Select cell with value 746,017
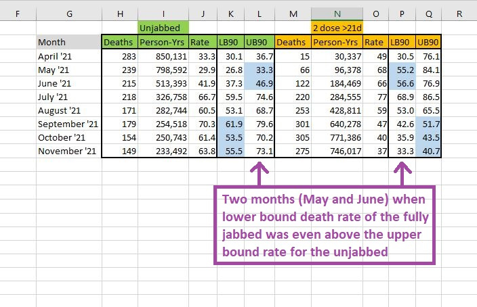Viewport: 477px width, 307px height. [x=337, y=151]
